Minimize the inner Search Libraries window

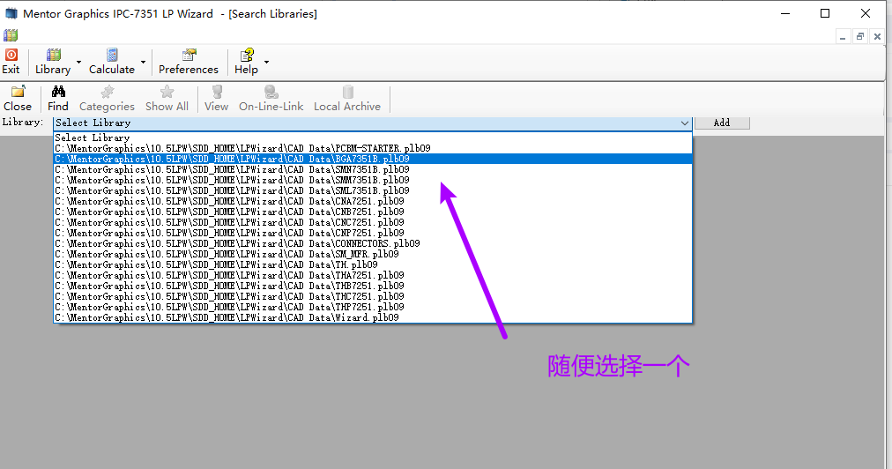coord(843,36)
